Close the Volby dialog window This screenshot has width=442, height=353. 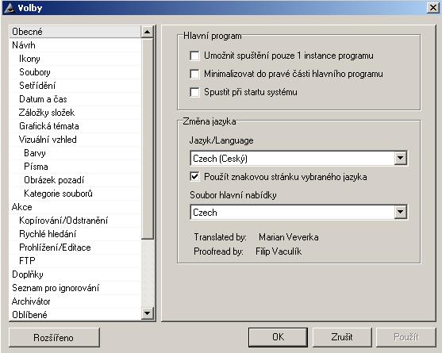click(x=433, y=8)
